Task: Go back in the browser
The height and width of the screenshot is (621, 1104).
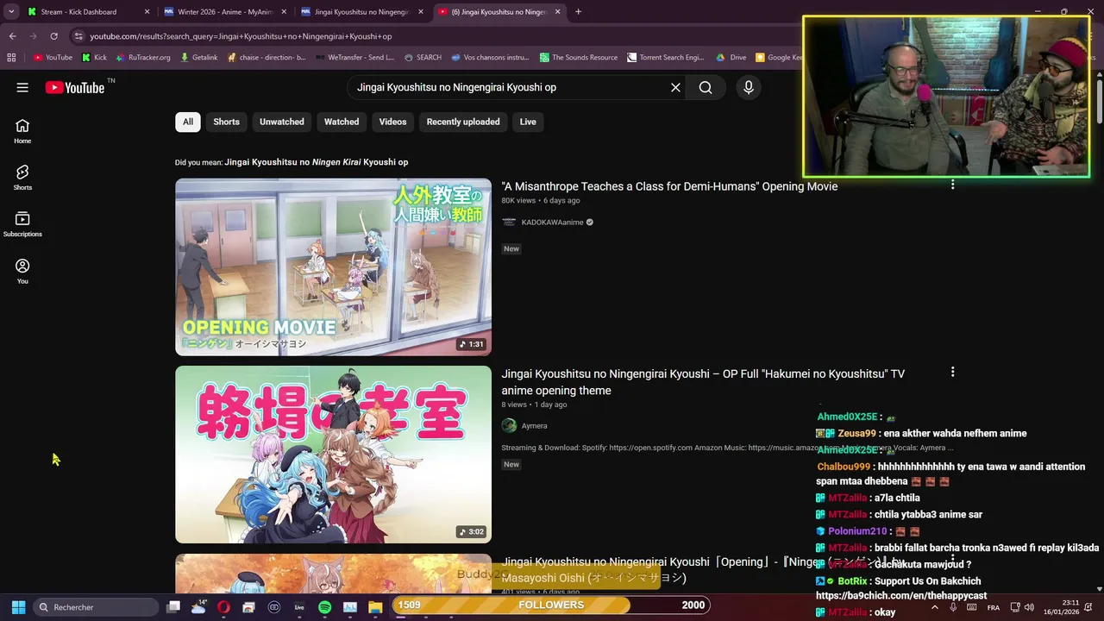Action: pyautogui.click(x=12, y=36)
